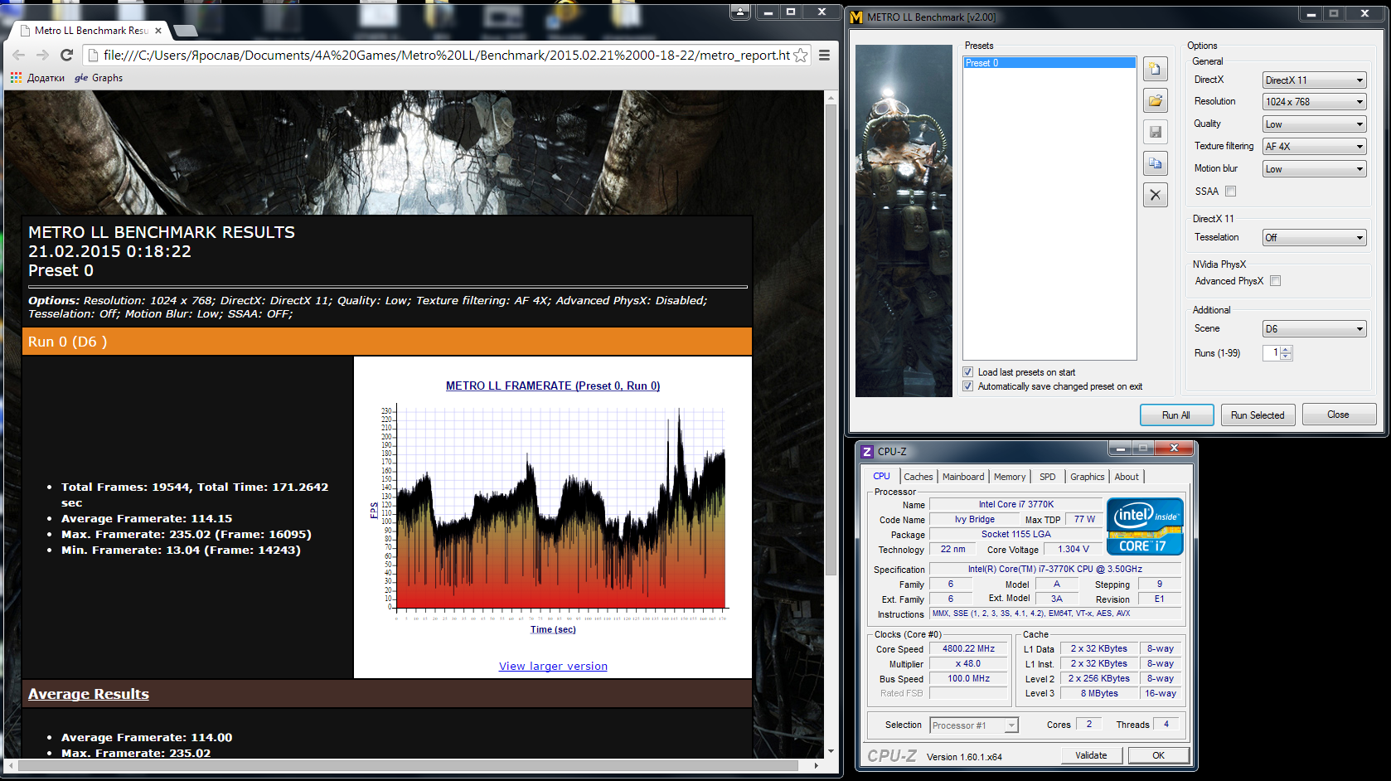Switch to the Memory tab in CPU-Z
The height and width of the screenshot is (781, 1391).
click(x=1010, y=477)
